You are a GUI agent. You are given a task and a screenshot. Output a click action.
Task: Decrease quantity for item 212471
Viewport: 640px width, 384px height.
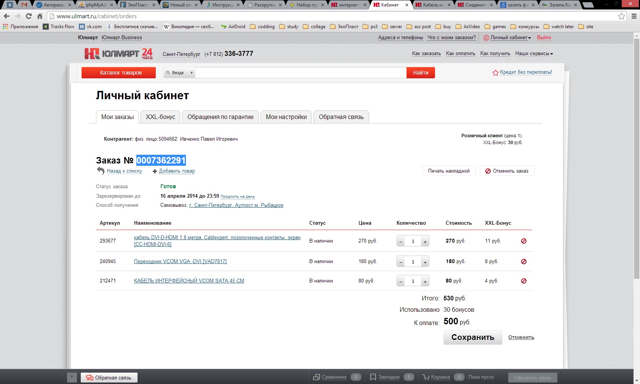click(x=401, y=281)
